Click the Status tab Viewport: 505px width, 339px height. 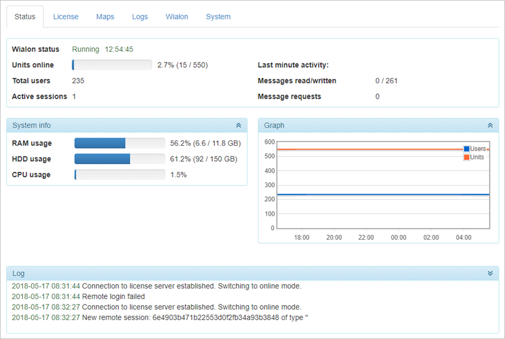point(25,17)
